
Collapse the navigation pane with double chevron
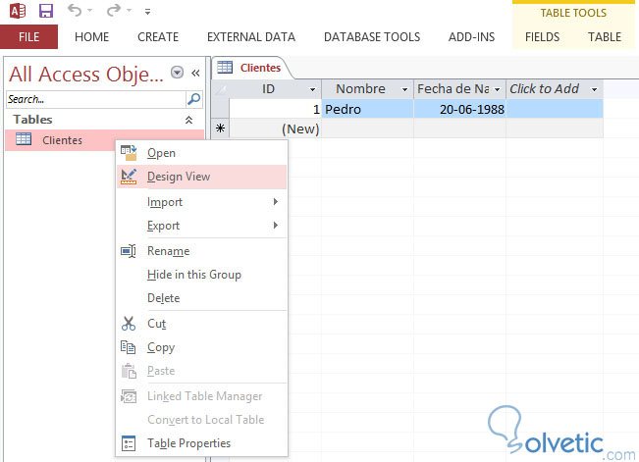pos(195,73)
